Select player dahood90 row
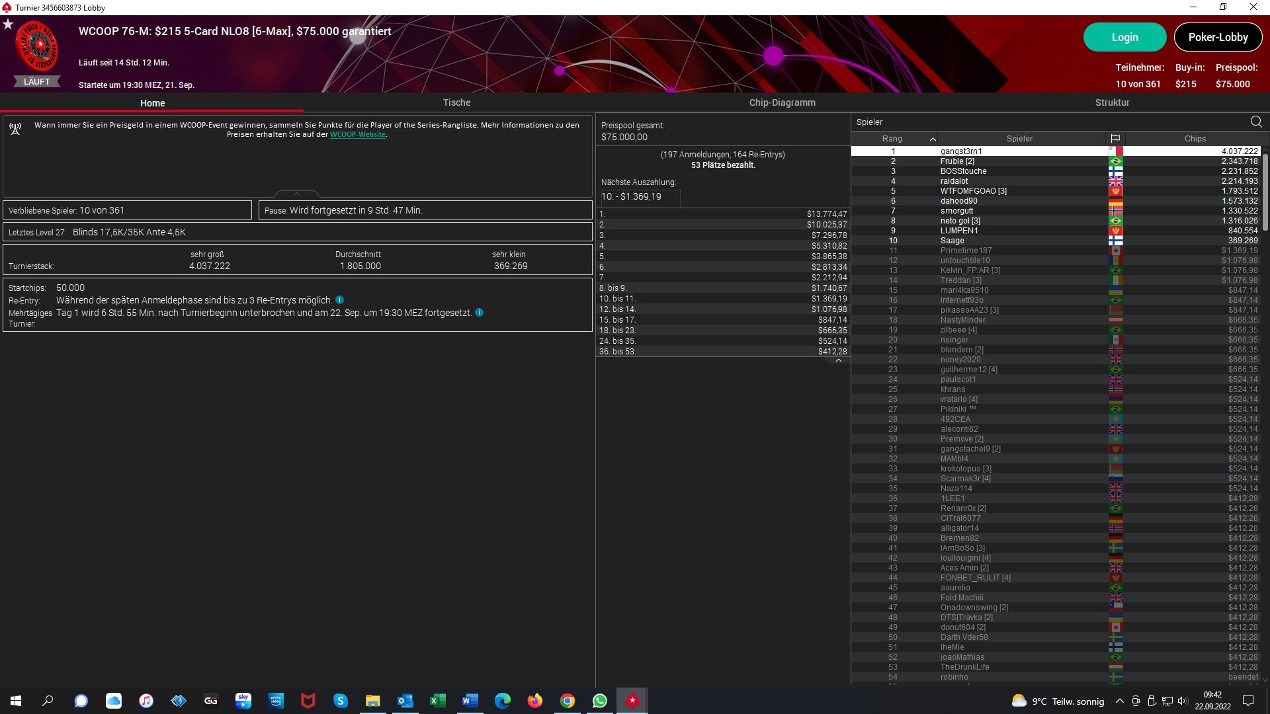Image resolution: width=1270 pixels, height=714 pixels. [x=1056, y=201]
